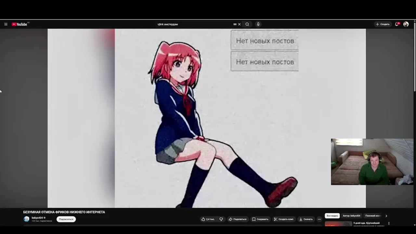Viewport: 416px width, 234px height.
Task: Click Сохранить to save the video
Action: coord(260,219)
